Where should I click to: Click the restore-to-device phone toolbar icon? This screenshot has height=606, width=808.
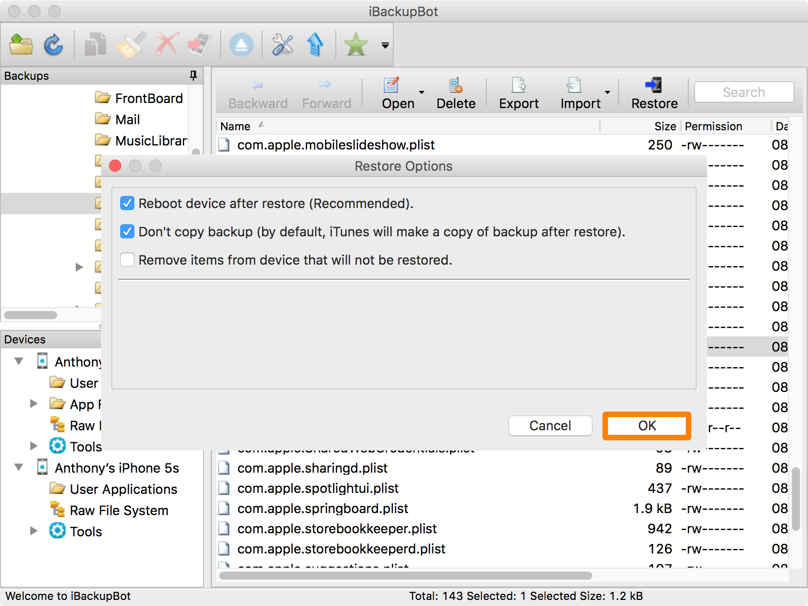[x=200, y=44]
